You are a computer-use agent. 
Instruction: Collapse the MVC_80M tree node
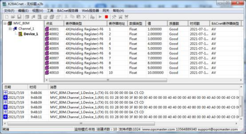click(x=5, y=23)
